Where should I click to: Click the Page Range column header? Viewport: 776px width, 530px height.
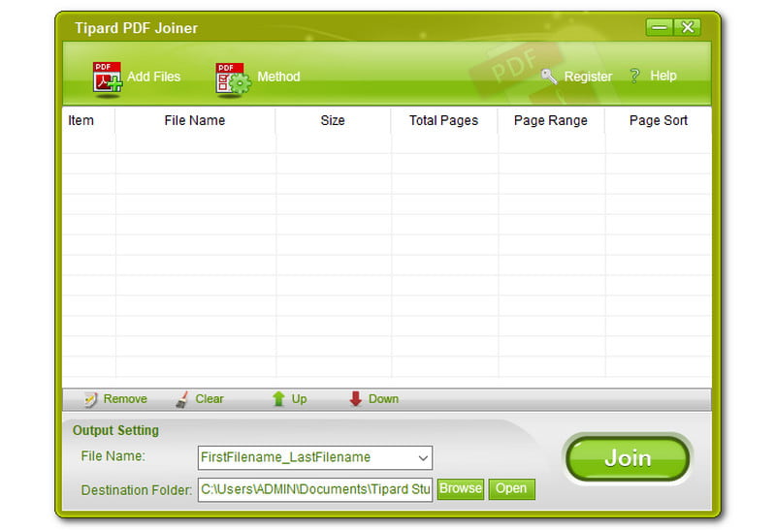(x=551, y=121)
